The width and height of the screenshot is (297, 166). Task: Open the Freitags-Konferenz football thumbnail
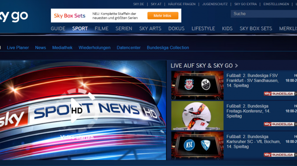pos(198,116)
